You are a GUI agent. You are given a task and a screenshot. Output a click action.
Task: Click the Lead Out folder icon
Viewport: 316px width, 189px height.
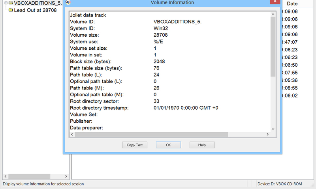(x=11, y=10)
